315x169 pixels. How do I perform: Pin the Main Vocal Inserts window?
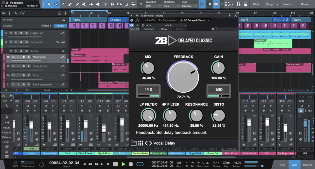(230, 15)
